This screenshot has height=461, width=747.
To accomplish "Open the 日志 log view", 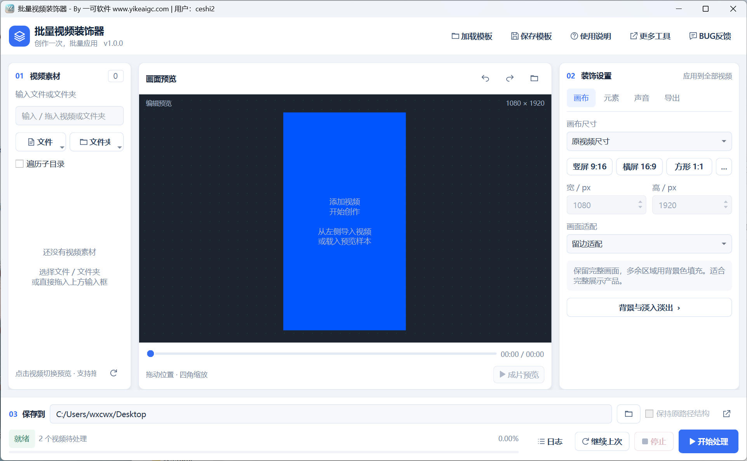I will [x=550, y=442].
